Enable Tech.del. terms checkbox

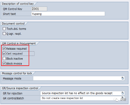pyautogui.click(x=4, y=29)
